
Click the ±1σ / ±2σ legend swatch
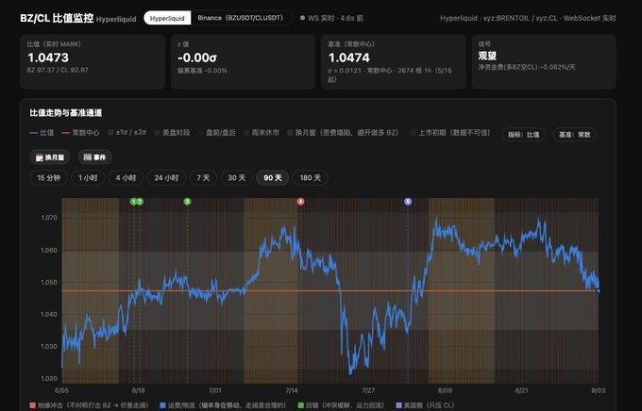pos(110,133)
